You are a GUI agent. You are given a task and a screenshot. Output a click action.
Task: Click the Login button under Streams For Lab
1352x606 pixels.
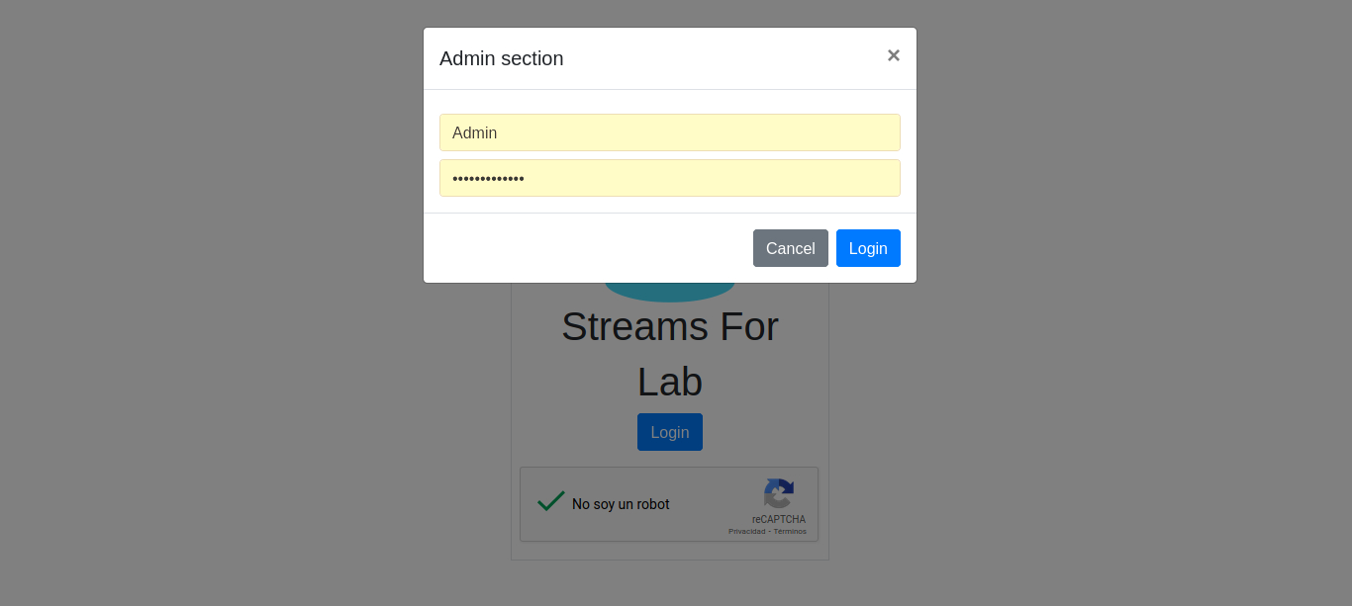pyautogui.click(x=669, y=432)
